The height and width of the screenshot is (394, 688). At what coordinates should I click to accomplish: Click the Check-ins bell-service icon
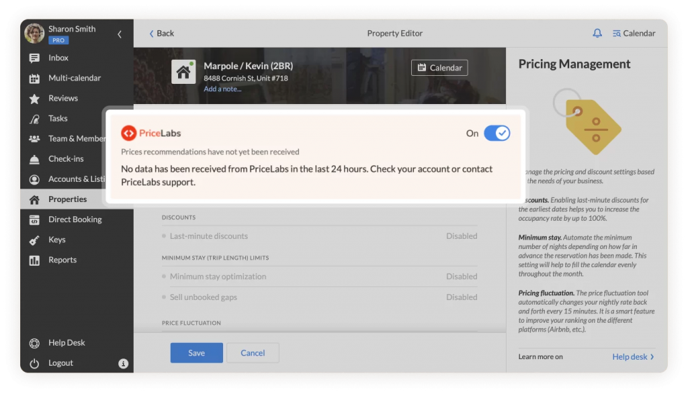34,159
